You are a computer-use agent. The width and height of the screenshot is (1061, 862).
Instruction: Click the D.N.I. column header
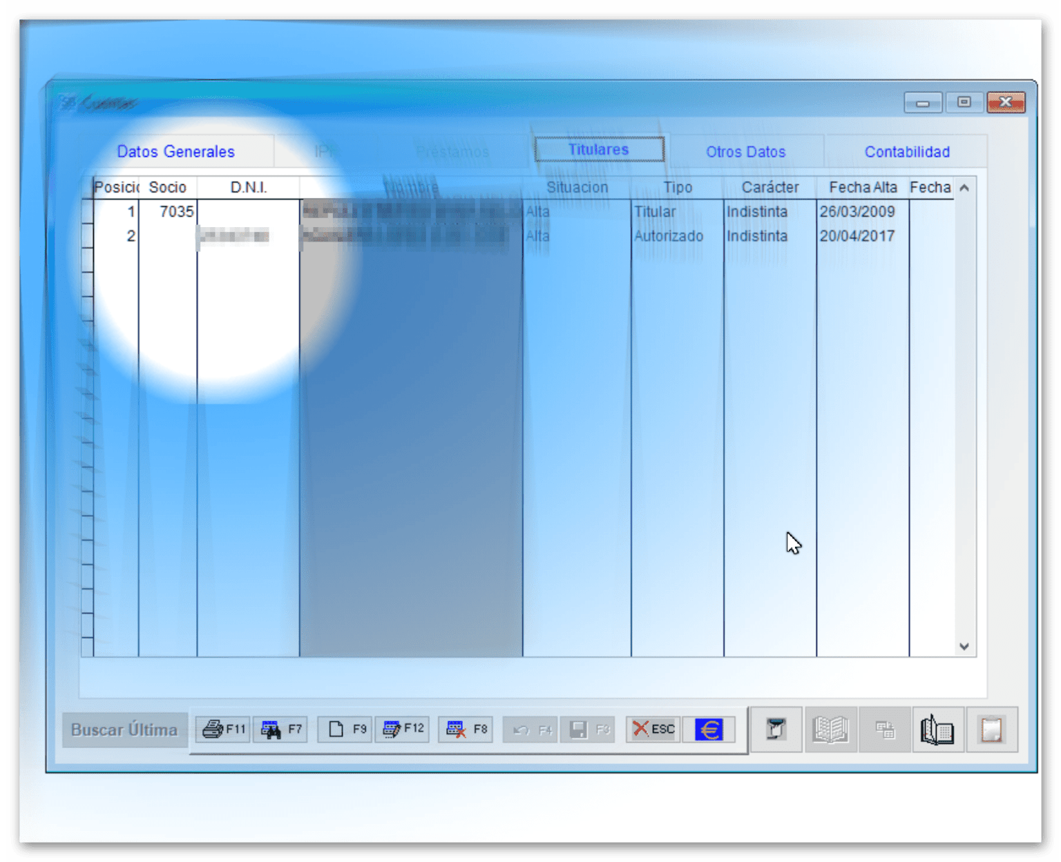click(248, 188)
